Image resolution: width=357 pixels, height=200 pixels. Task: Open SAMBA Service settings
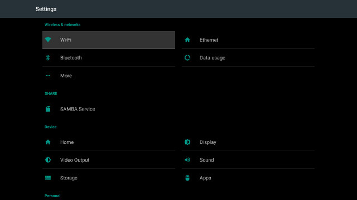pyautogui.click(x=109, y=109)
